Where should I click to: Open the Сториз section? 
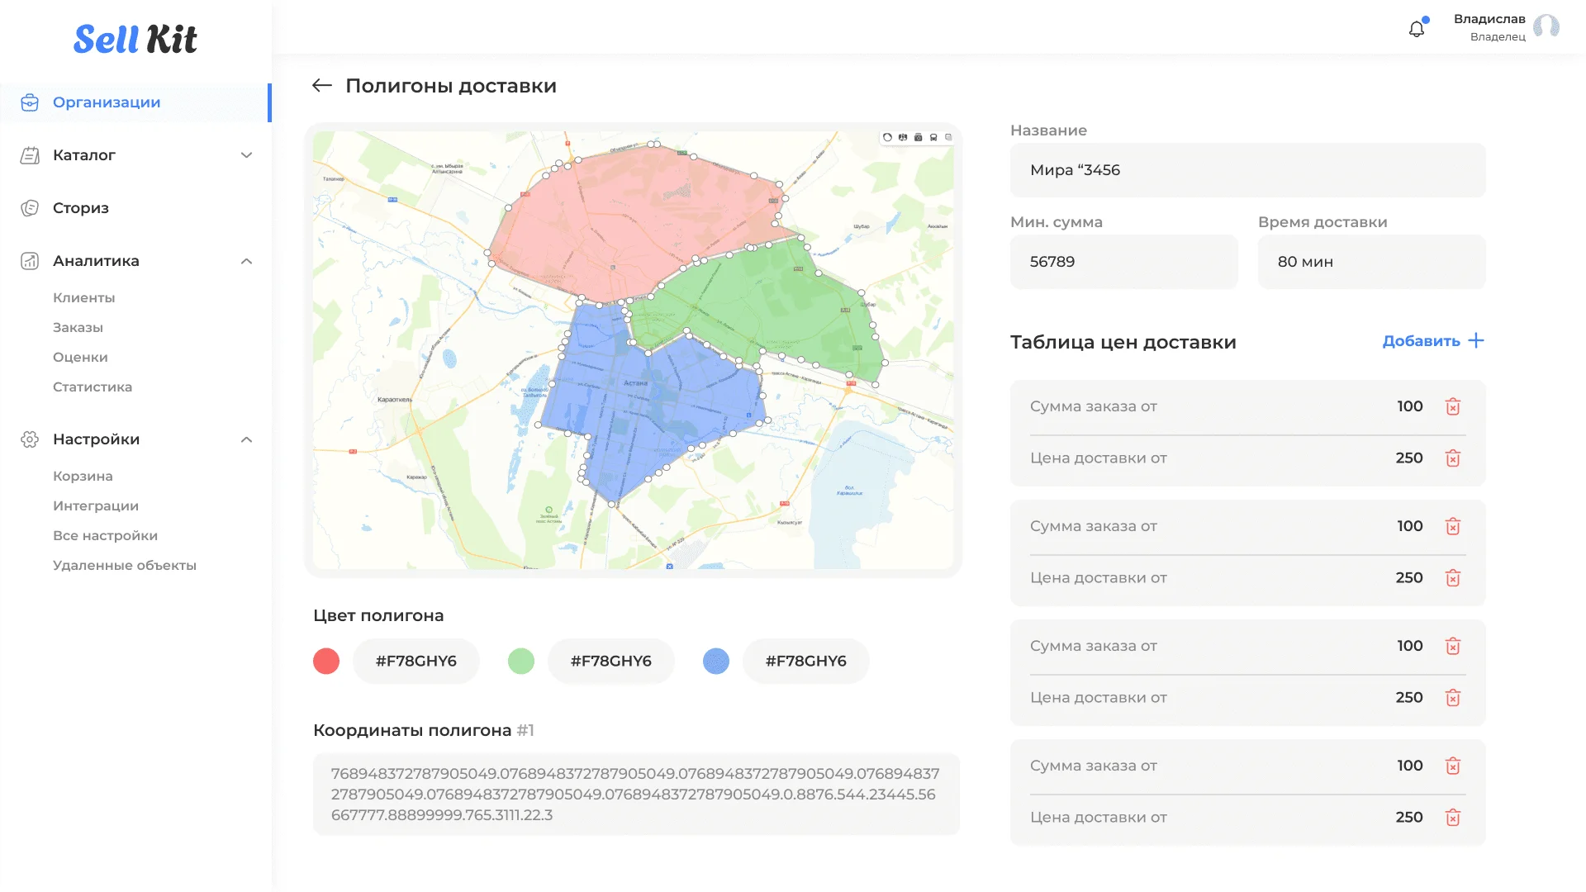pyautogui.click(x=80, y=208)
